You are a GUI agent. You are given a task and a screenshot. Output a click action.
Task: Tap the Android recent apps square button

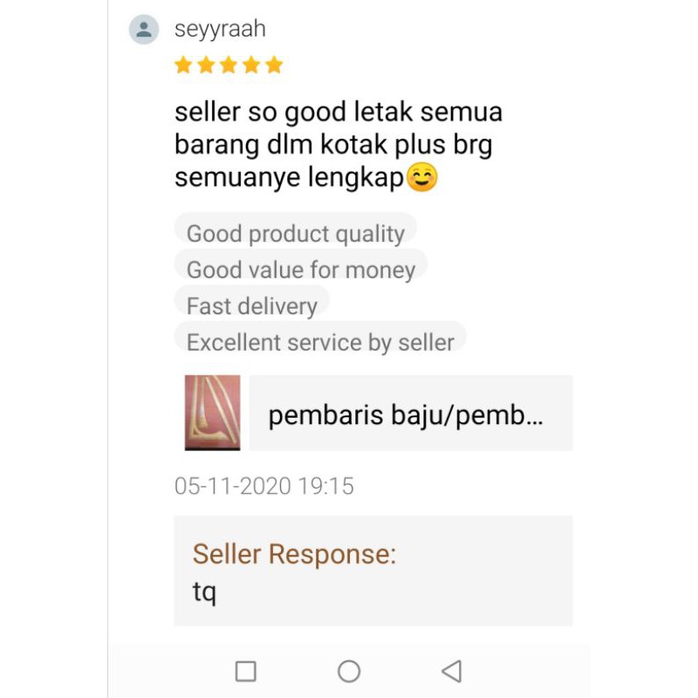(x=246, y=671)
